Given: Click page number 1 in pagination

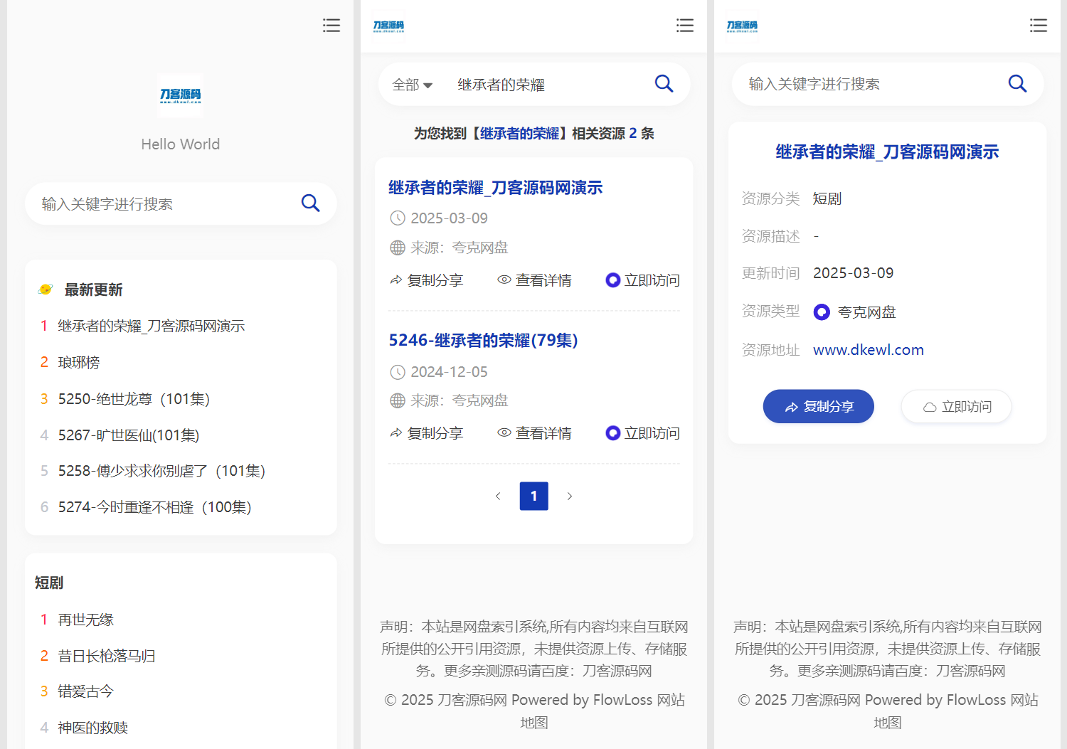Looking at the screenshot, I should (x=534, y=496).
